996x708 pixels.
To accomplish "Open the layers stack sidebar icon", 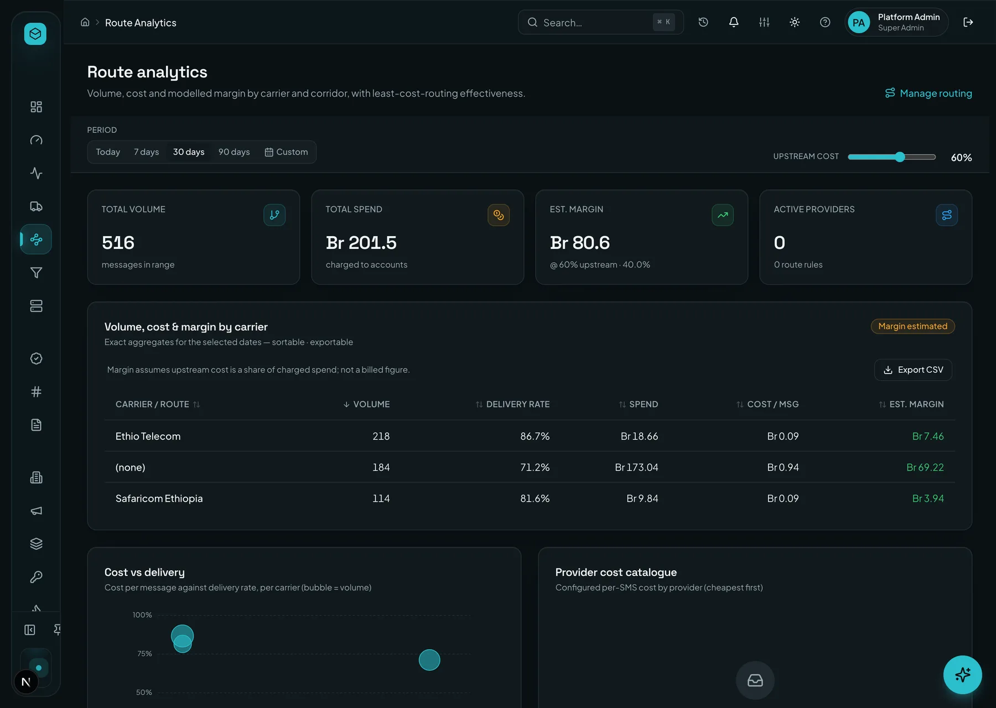I will coord(36,544).
